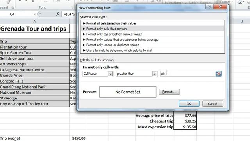Click into the value field containing 80

pyautogui.click(x=188, y=74)
